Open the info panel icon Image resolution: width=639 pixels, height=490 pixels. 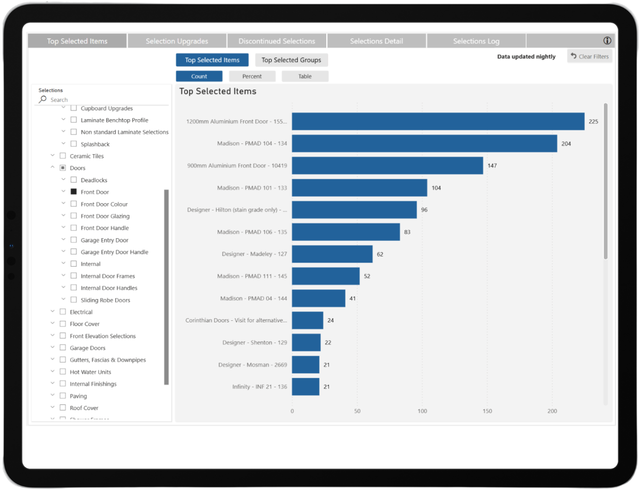coord(607,40)
